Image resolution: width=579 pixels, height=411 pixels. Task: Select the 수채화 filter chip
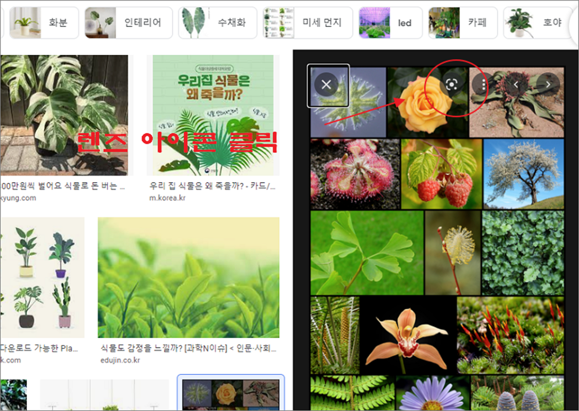click(217, 23)
